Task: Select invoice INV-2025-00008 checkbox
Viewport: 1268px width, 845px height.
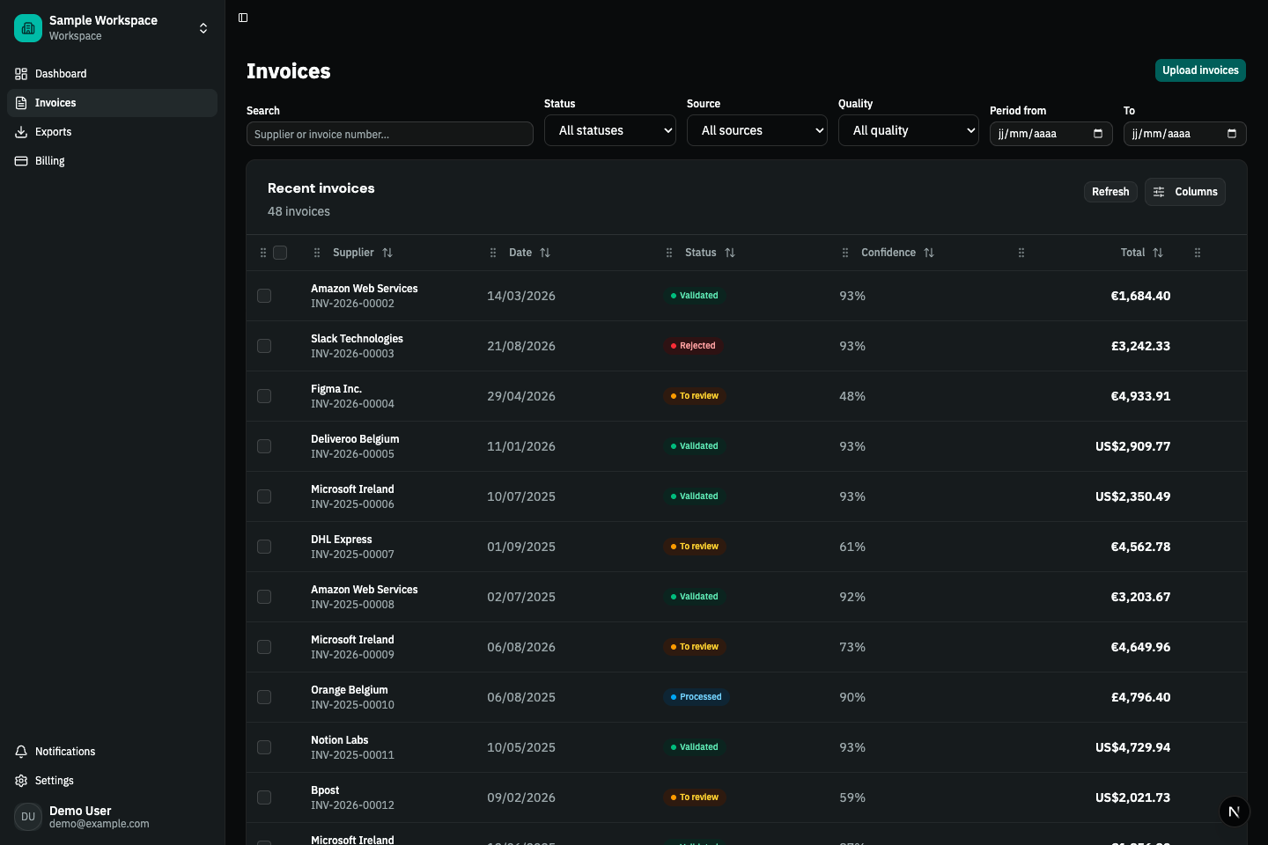Action: pyautogui.click(x=264, y=597)
